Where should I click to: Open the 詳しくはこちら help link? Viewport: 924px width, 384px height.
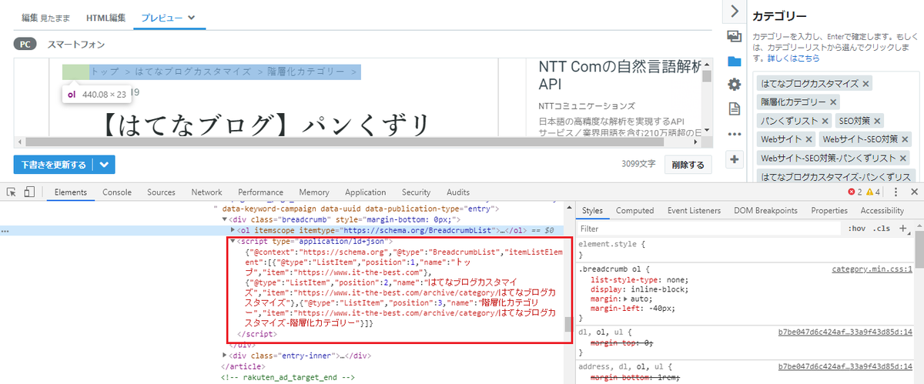(792, 58)
